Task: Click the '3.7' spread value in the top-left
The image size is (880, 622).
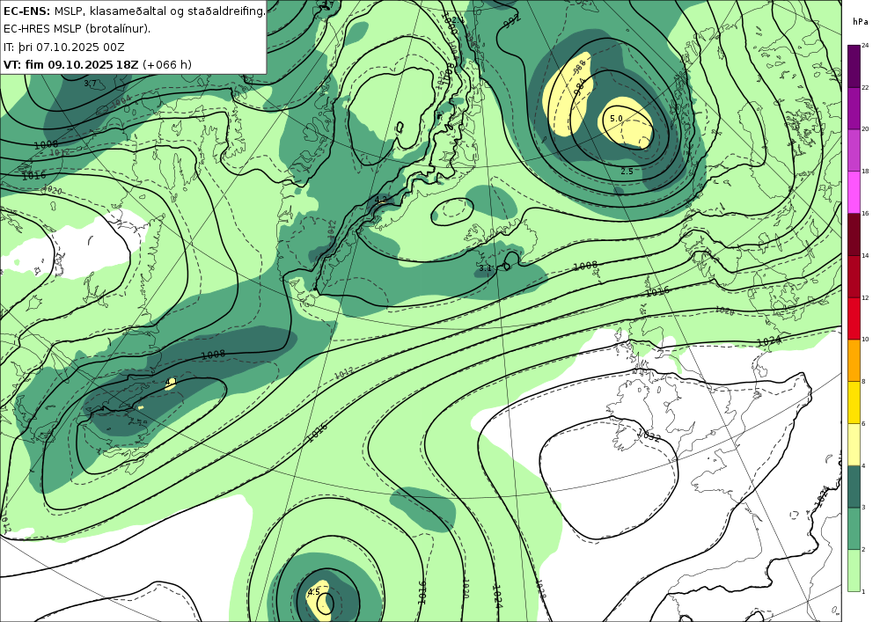Action: (90, 83)
